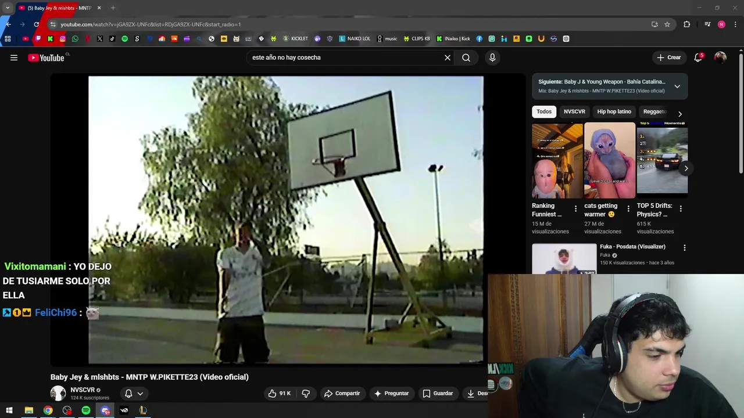Open Windows Start menu
Image resolution: width=744 pixels, height=418 pixels.
coord(9,410)
